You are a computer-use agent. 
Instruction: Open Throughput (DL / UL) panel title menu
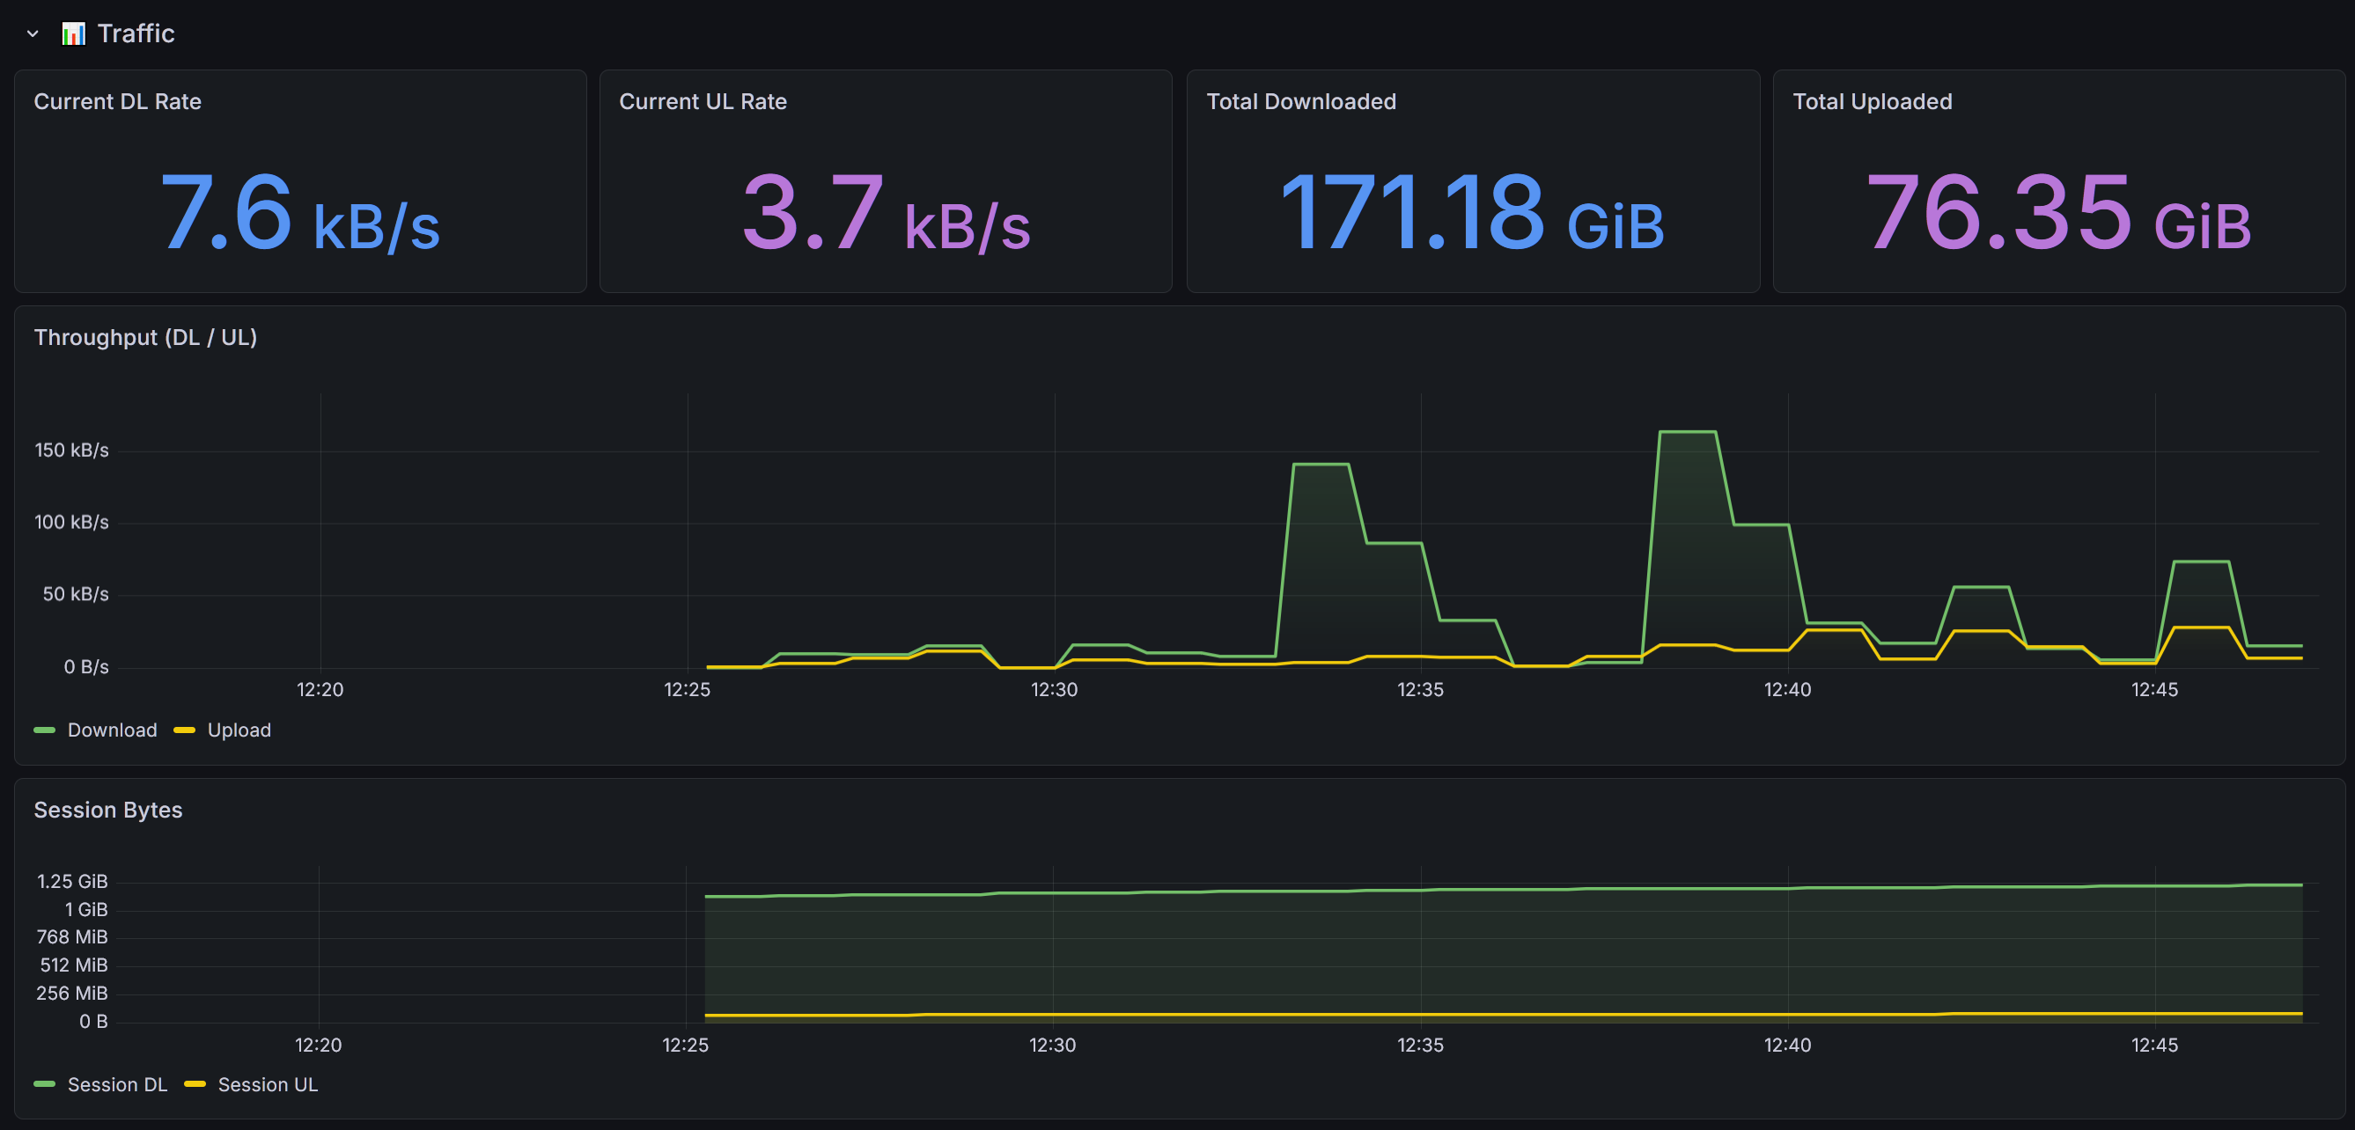145,337
